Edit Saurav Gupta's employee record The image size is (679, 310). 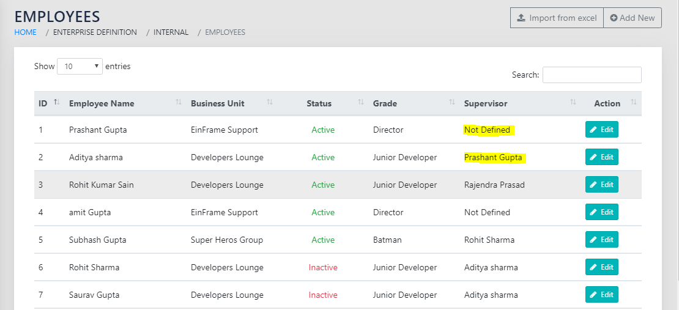(x=601, y=295)
